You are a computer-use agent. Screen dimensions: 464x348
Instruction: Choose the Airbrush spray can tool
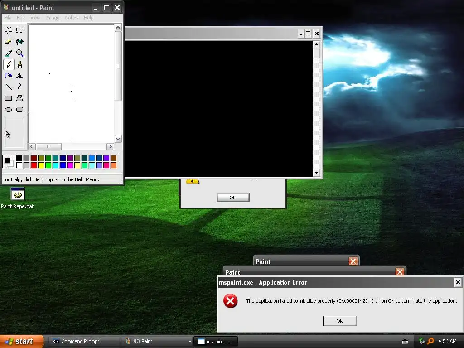[x=8, y=76]
